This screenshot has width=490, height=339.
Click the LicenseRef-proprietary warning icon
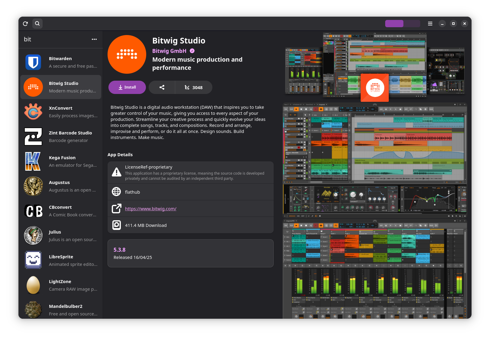tap(116, 172)
